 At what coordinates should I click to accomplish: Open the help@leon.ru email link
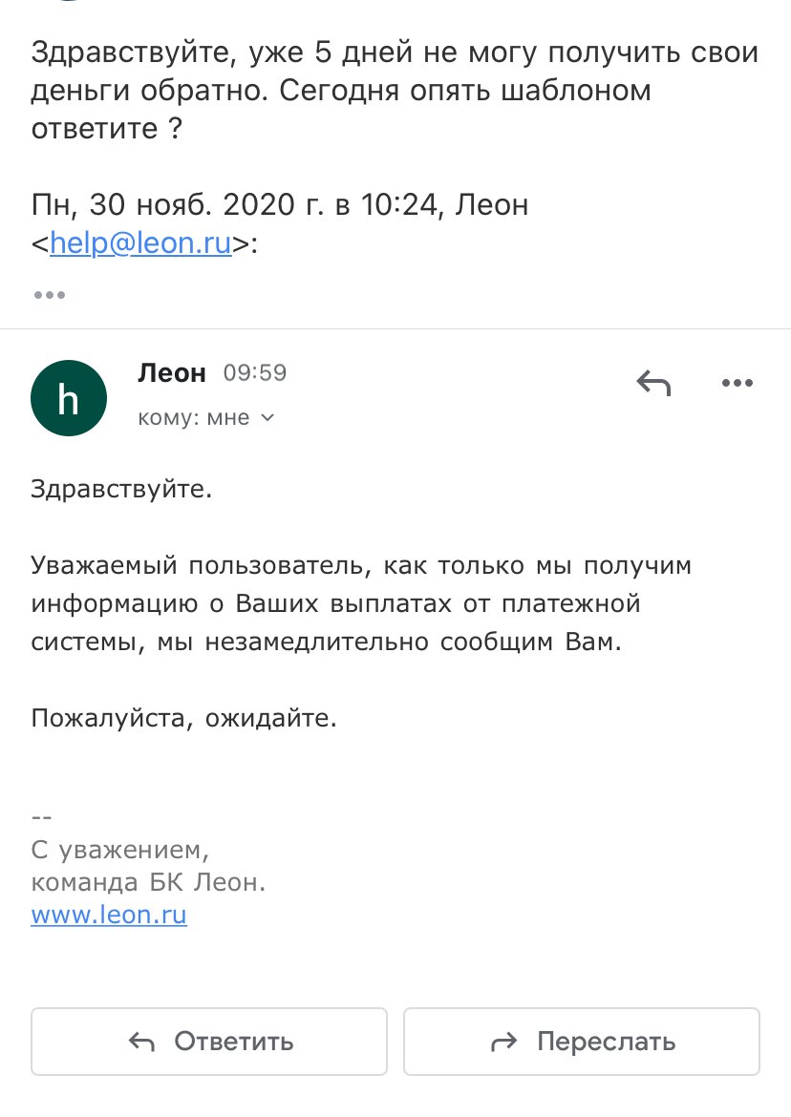coord(140,243)
